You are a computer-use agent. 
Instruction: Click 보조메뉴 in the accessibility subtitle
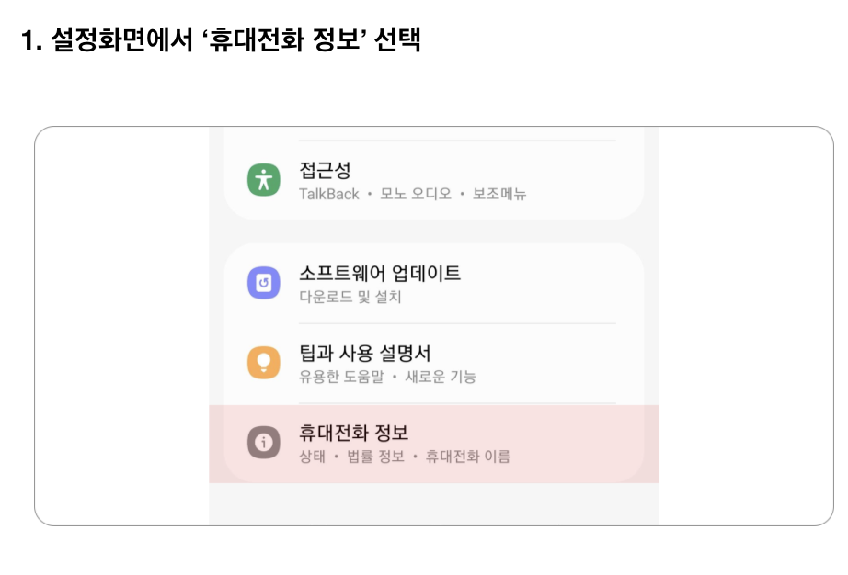(499, 194)
